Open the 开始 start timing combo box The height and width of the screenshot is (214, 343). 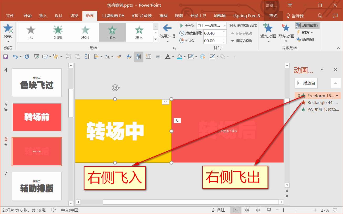(x=211, y=26)
